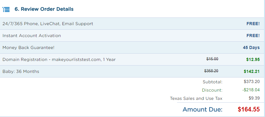
Task: Click the Subtotal: label
Action: 213,82
